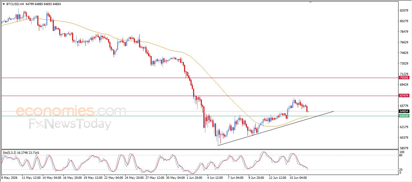
Task: Select the orange moving average line
Action: (x=154, y=45)
